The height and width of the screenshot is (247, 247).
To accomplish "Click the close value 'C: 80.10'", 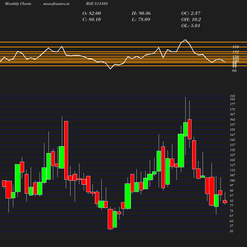I will point(91,19).
